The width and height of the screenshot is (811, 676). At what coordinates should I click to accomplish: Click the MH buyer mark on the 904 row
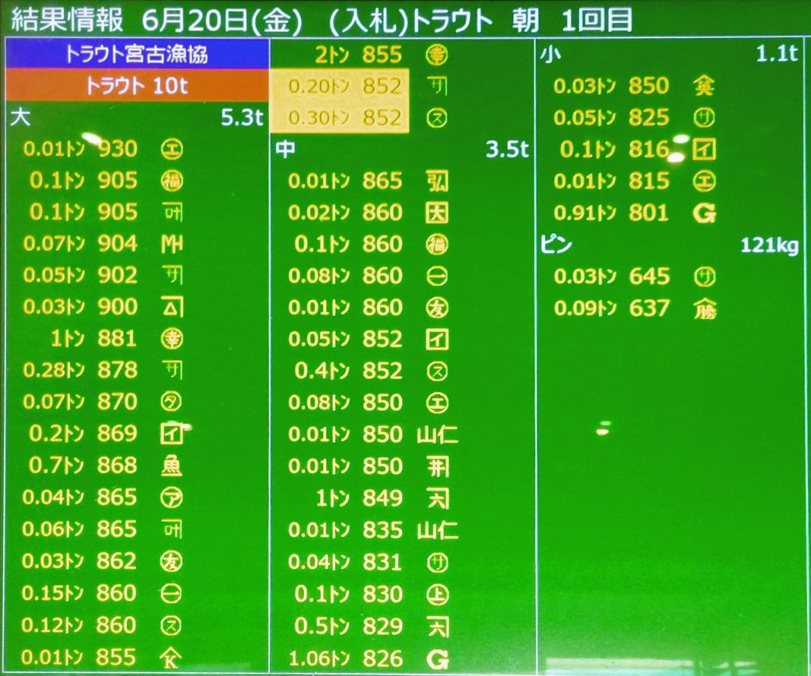171,244
